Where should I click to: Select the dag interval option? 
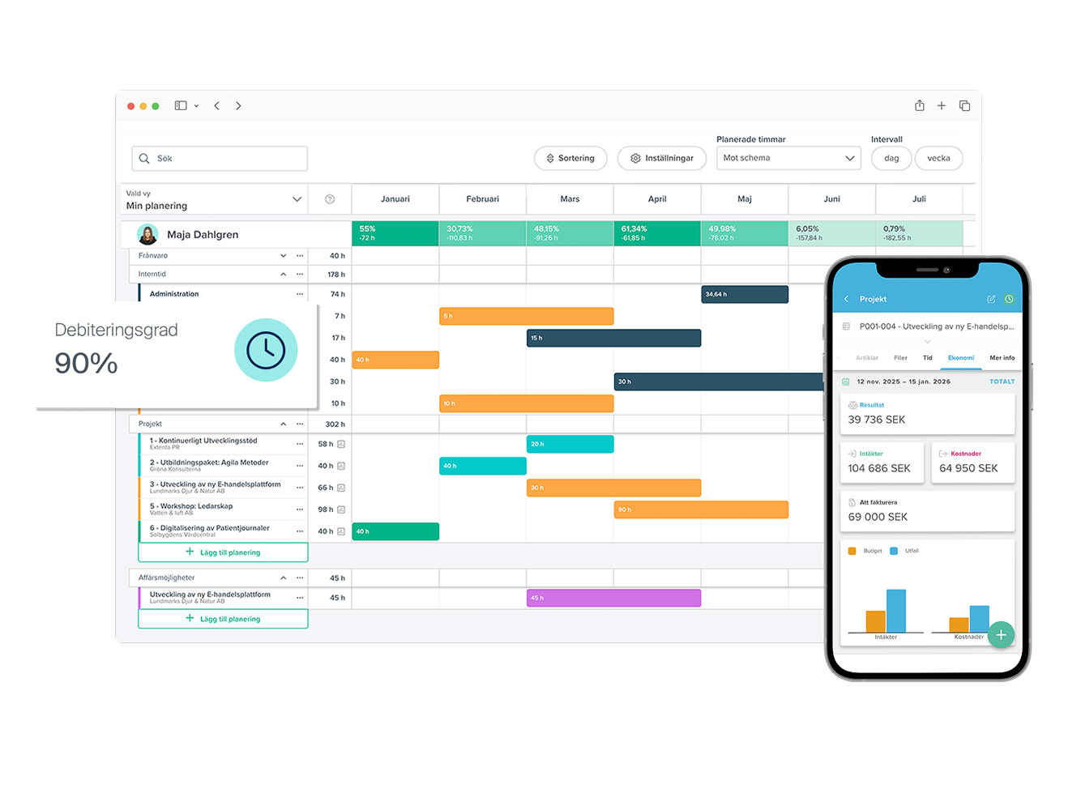coord(891,158)
